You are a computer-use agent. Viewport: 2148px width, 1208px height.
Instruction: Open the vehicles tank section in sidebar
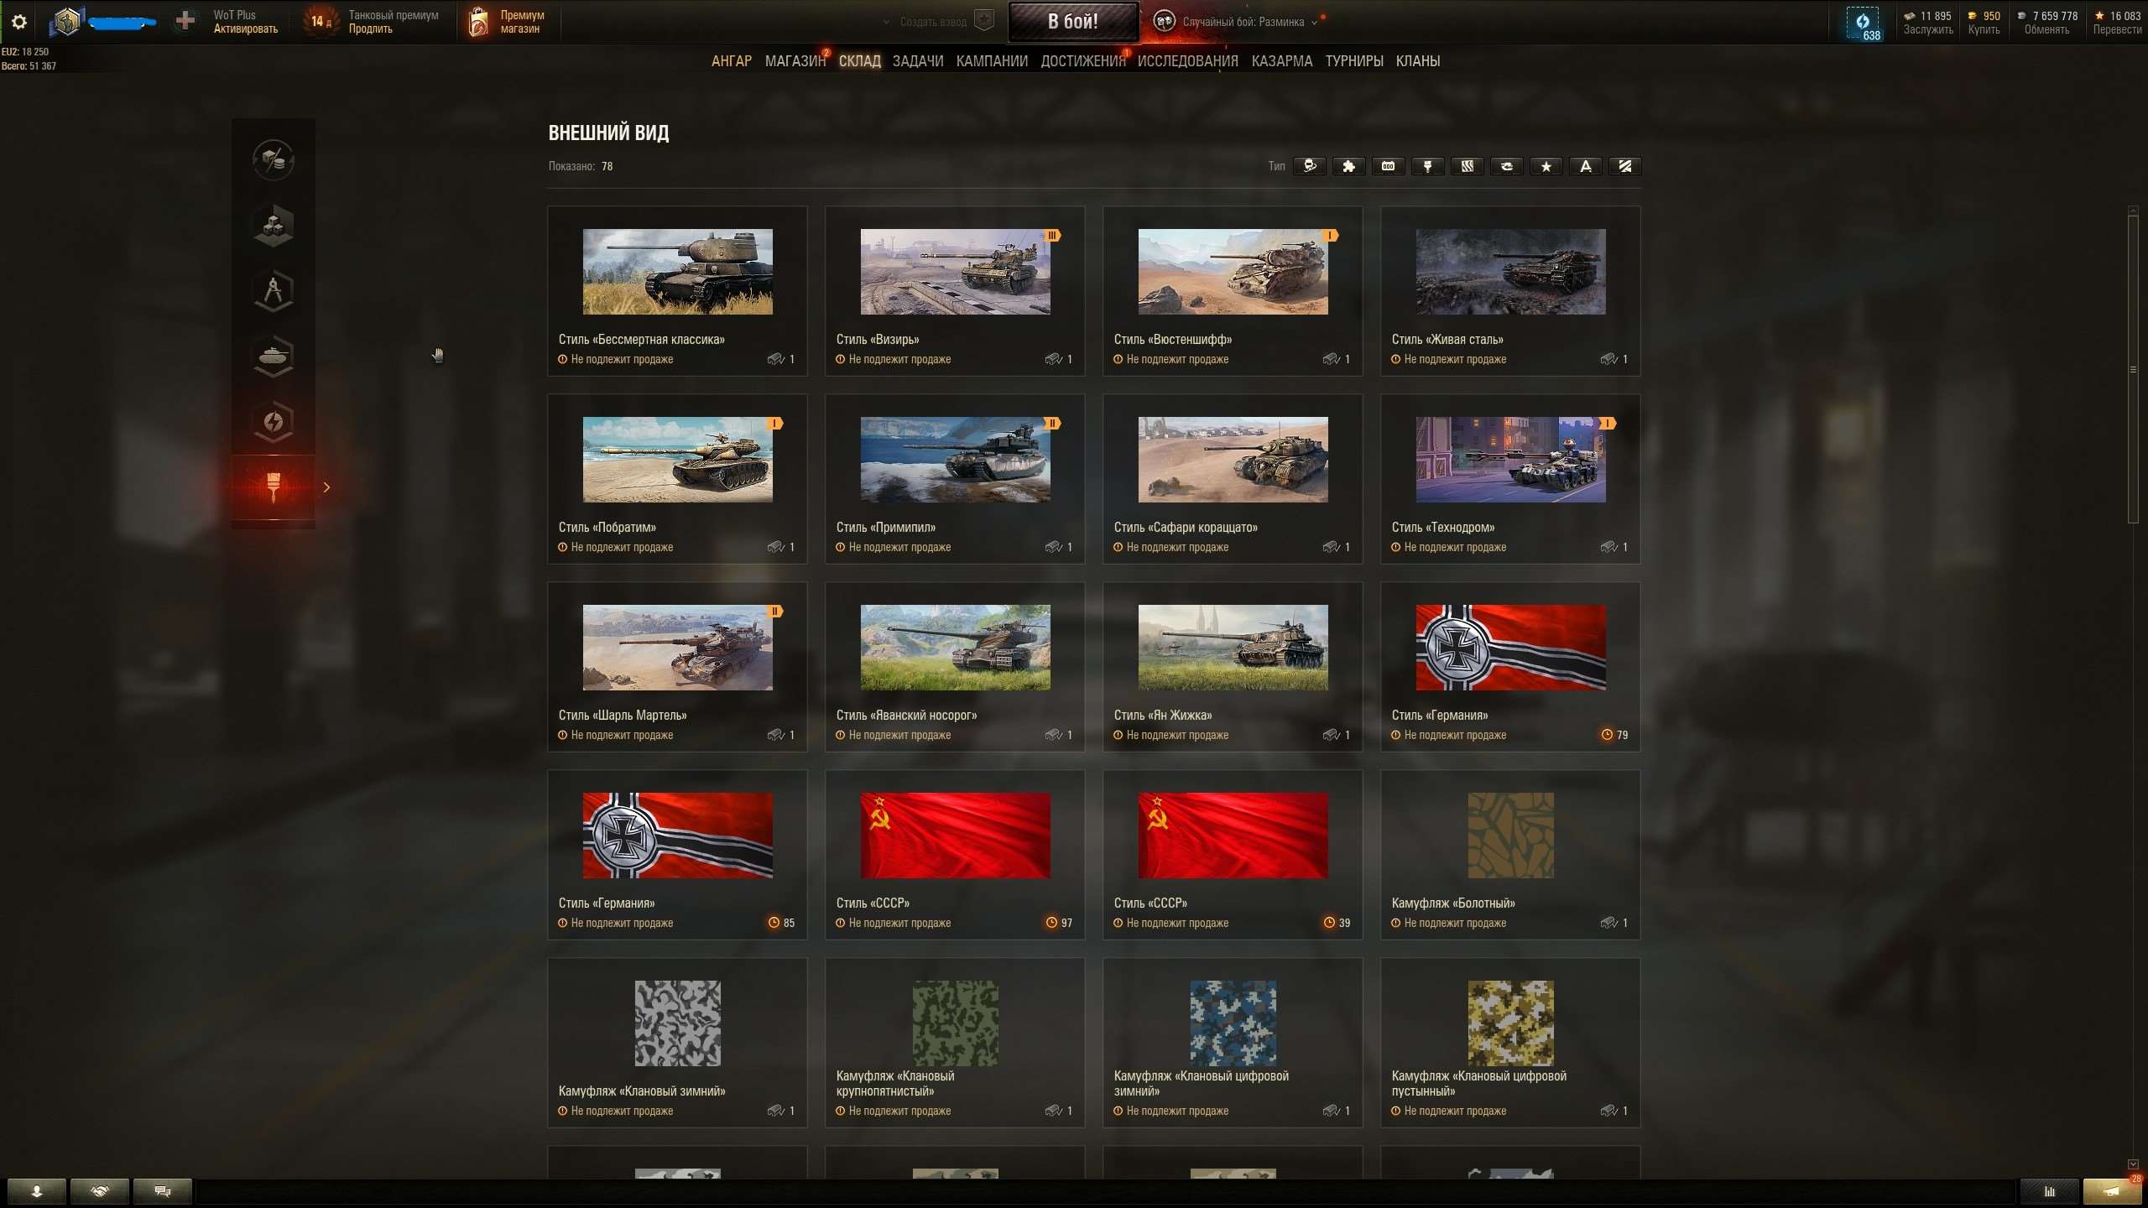(x=273, y=356)
